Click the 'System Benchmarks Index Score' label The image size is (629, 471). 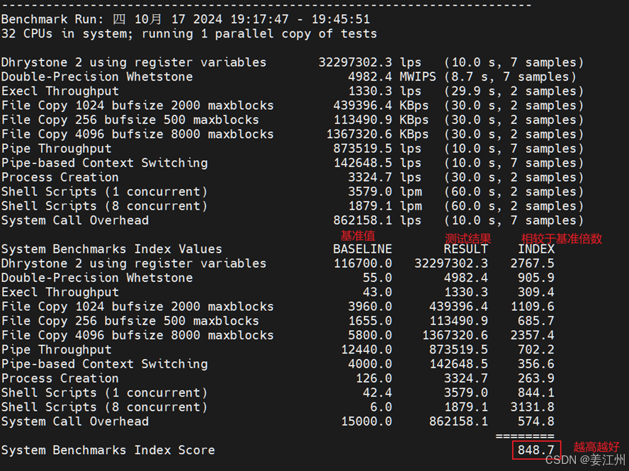pos(108,450)
